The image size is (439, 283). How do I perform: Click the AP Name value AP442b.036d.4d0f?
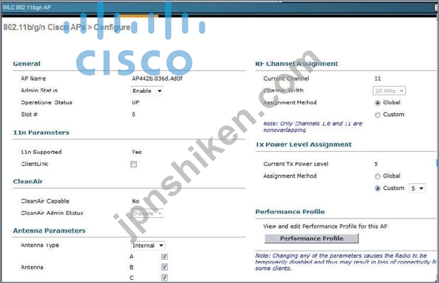coord(157,78)
